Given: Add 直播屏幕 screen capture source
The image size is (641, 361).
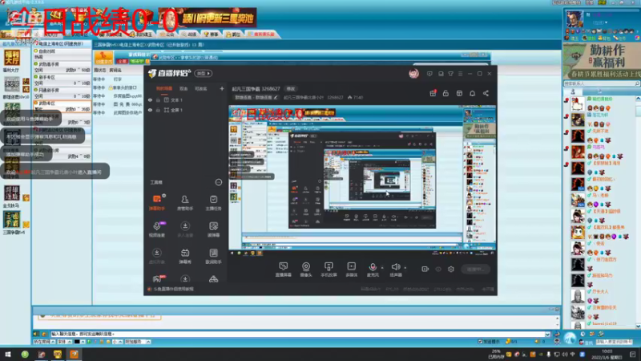Looking at the screenshot, I should coord(283,270).
